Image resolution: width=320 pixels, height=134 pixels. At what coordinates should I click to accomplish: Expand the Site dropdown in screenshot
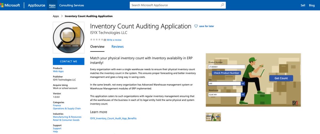243,83
